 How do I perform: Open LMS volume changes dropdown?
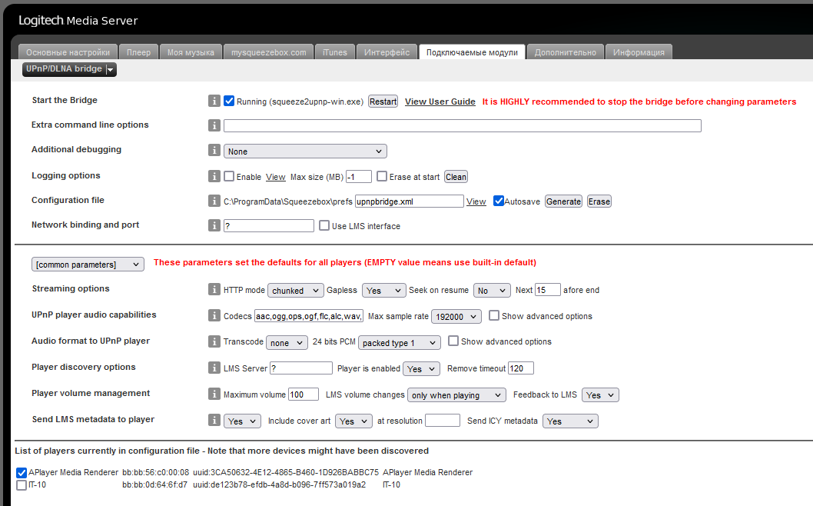pyautogui.click(x=456, y=395)
